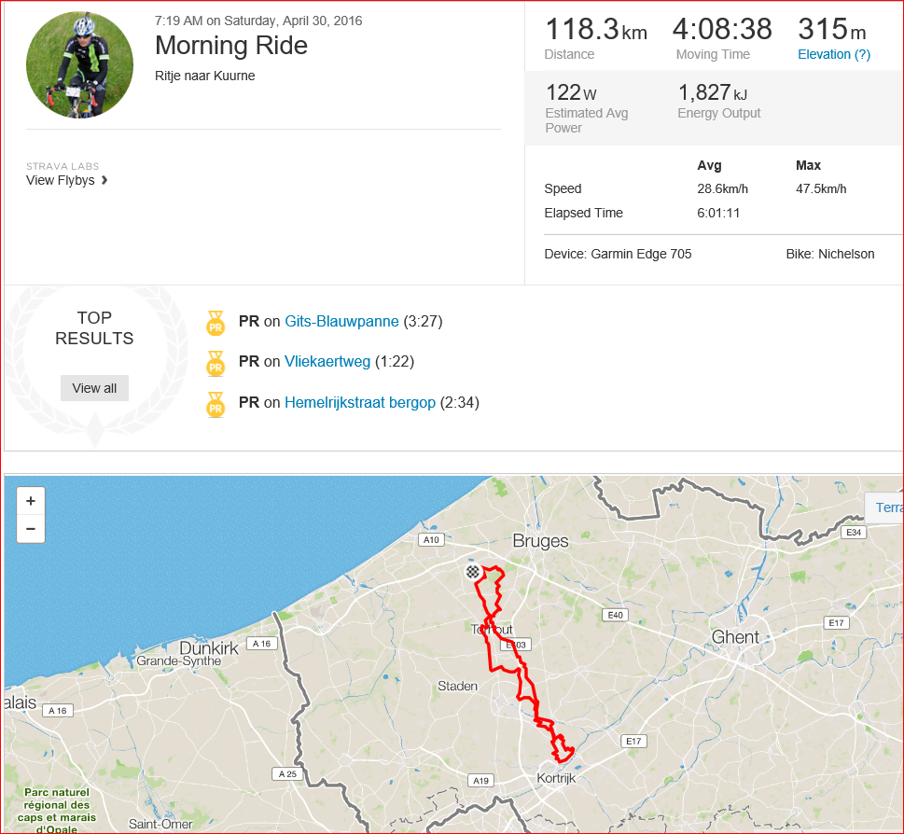Click the Bruges city label on map

coord(540,542)
